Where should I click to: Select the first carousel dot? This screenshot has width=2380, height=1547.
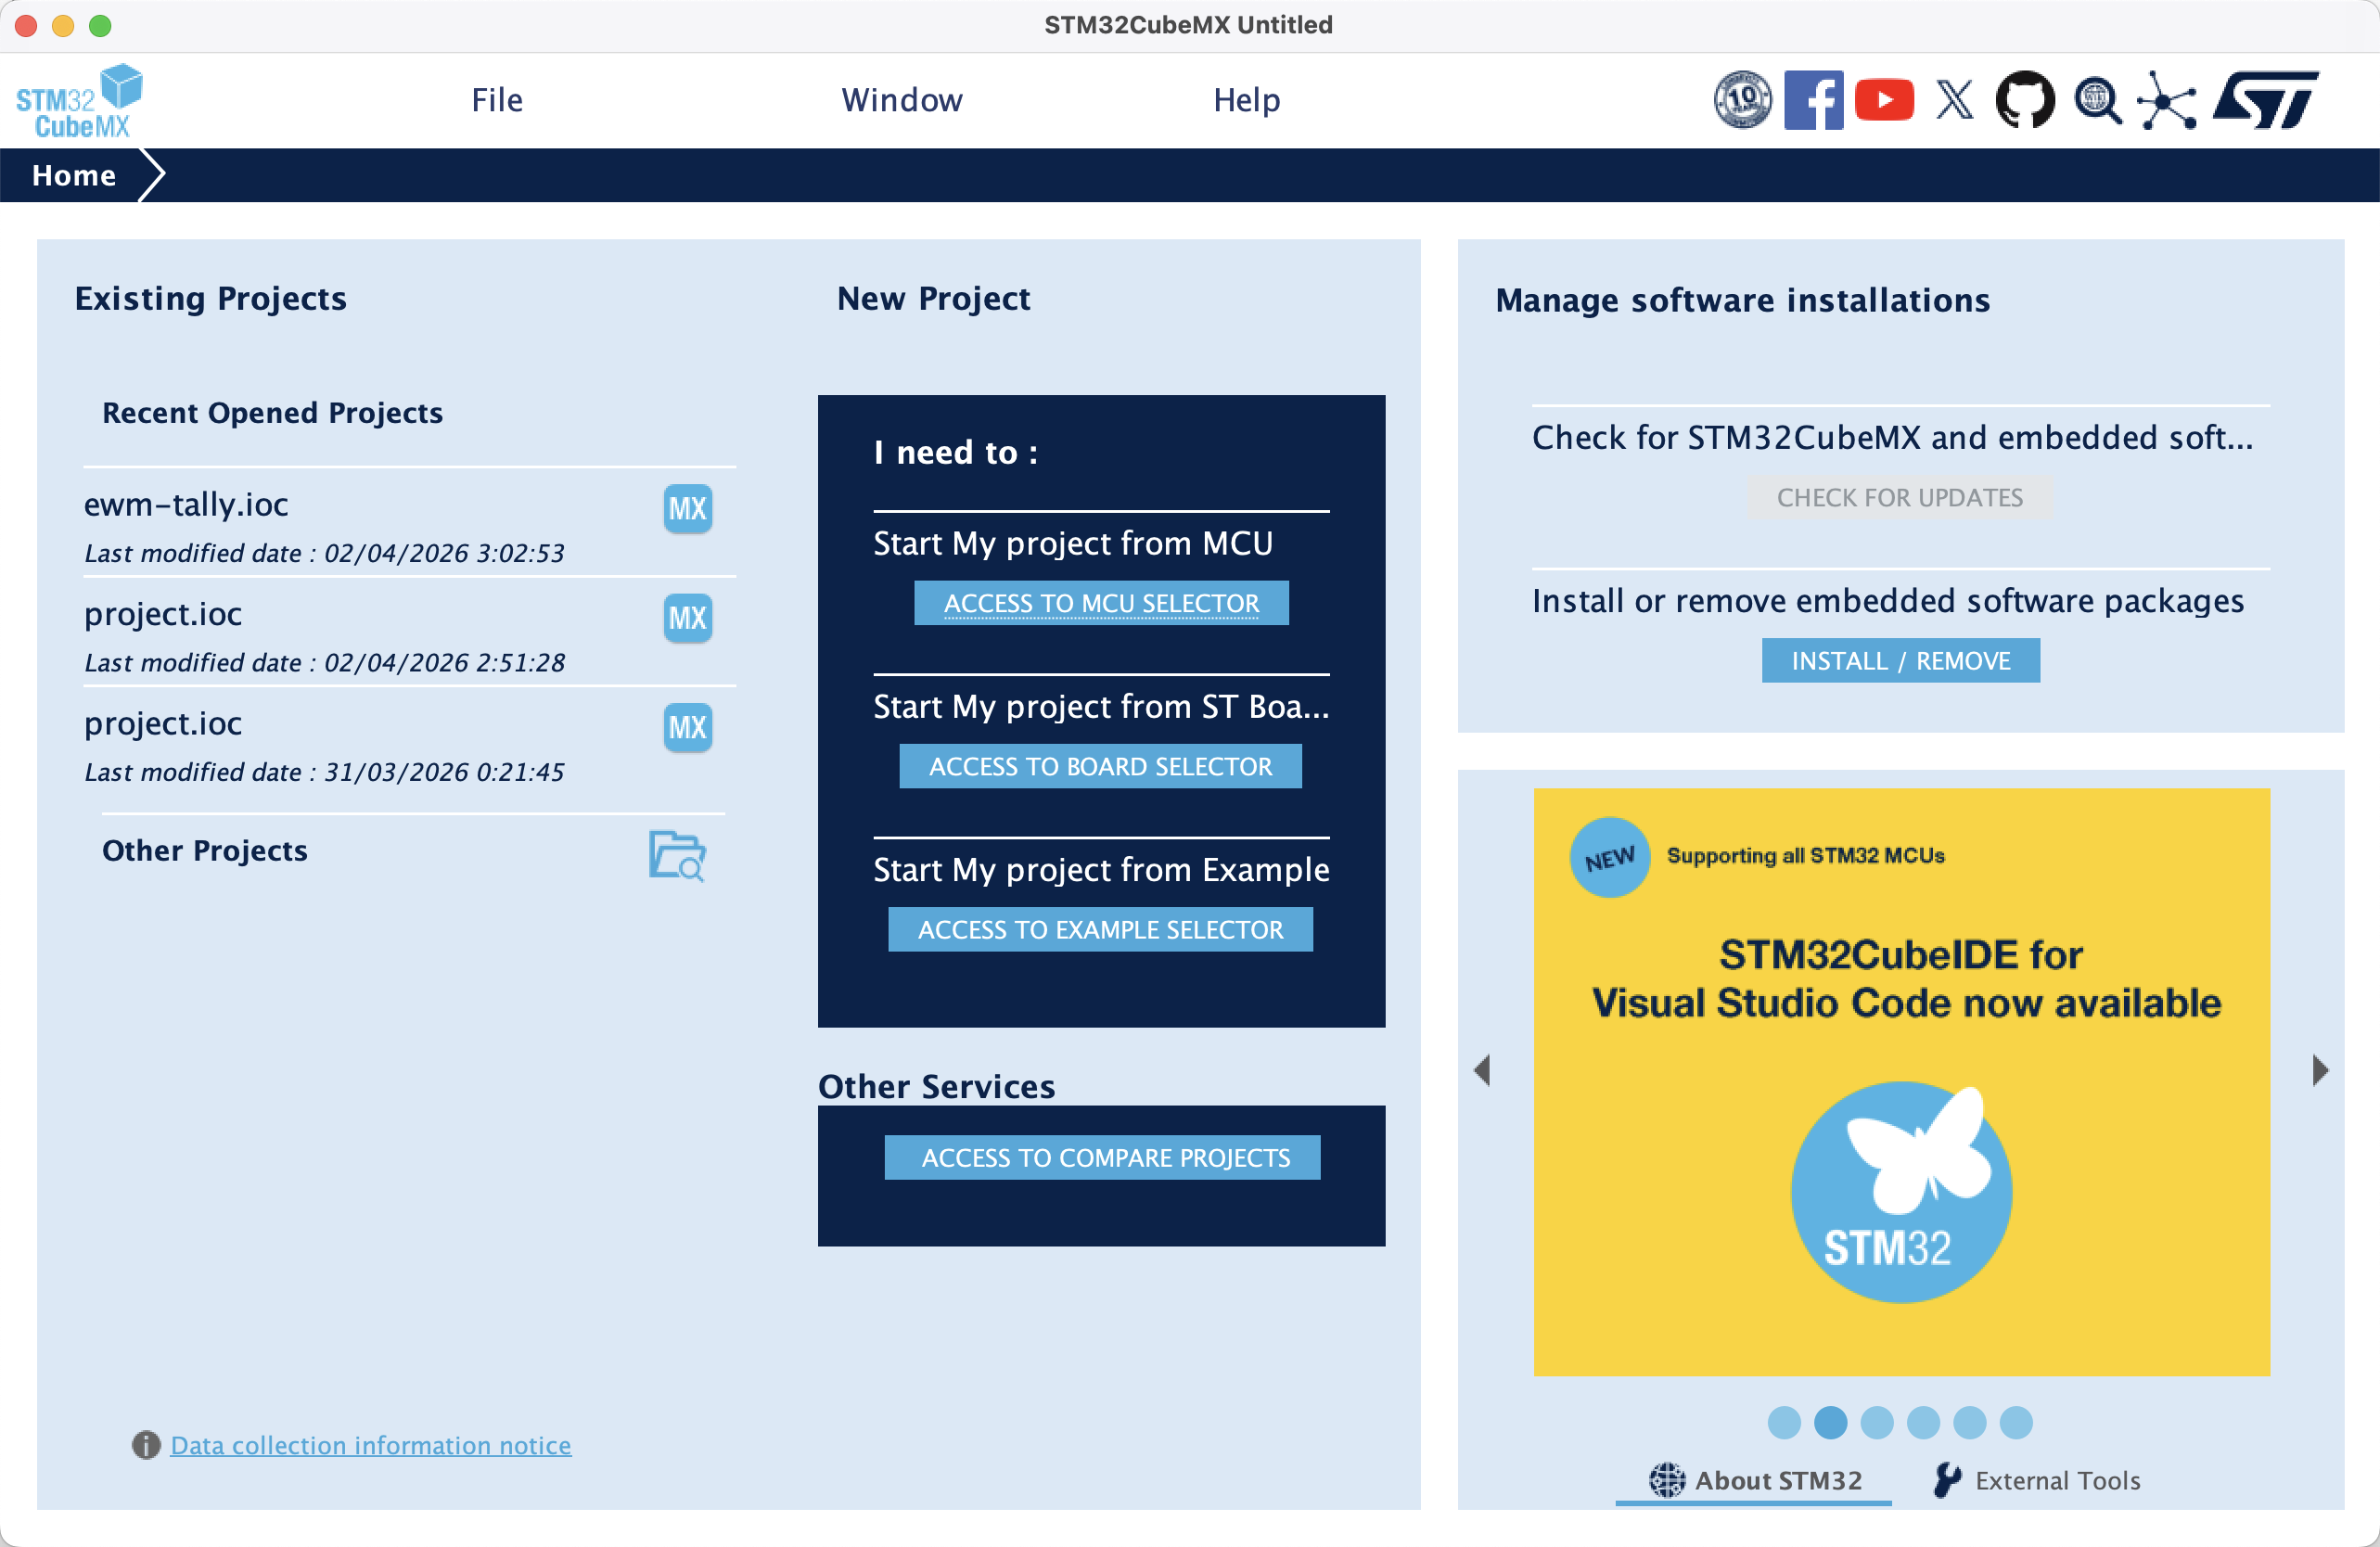(x=1784, y=1422)
